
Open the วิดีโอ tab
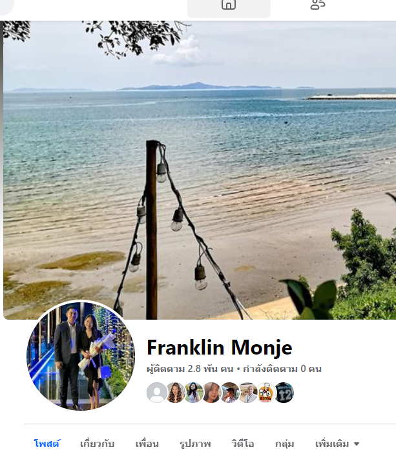[x=243, y=444]
